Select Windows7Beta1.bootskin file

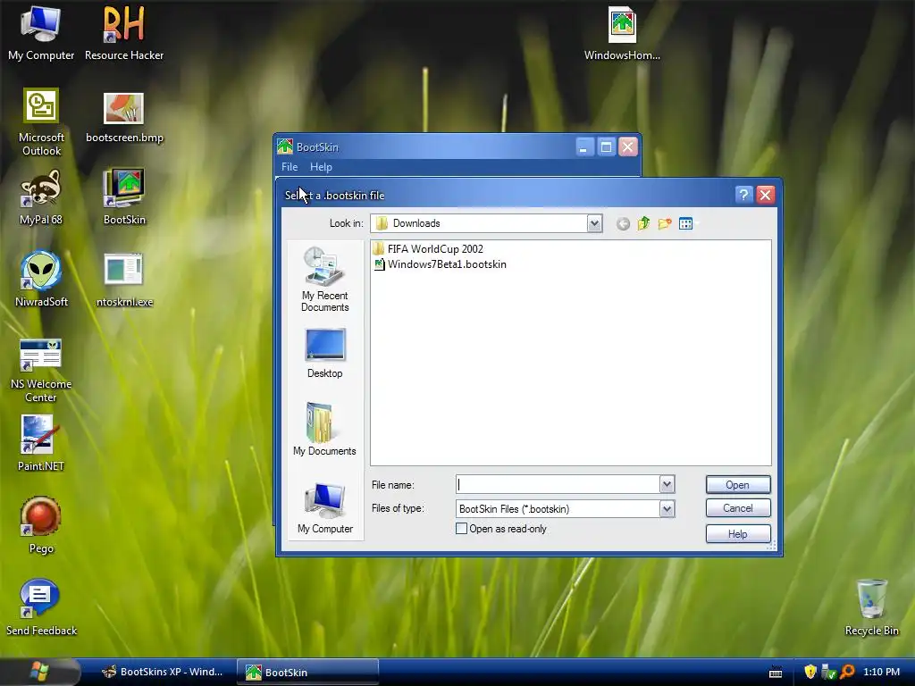click(x=440, y=264)
